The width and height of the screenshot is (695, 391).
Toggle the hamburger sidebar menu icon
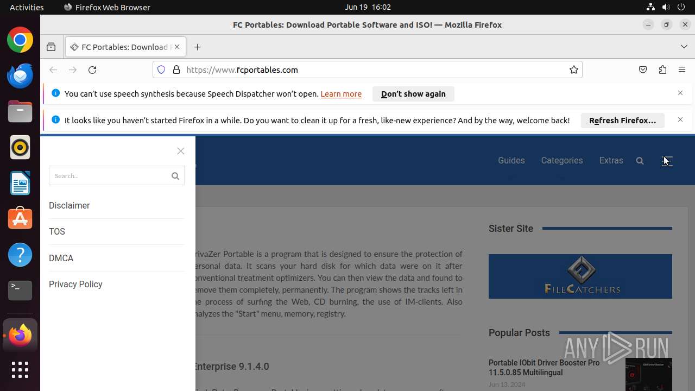pos(667,161)
